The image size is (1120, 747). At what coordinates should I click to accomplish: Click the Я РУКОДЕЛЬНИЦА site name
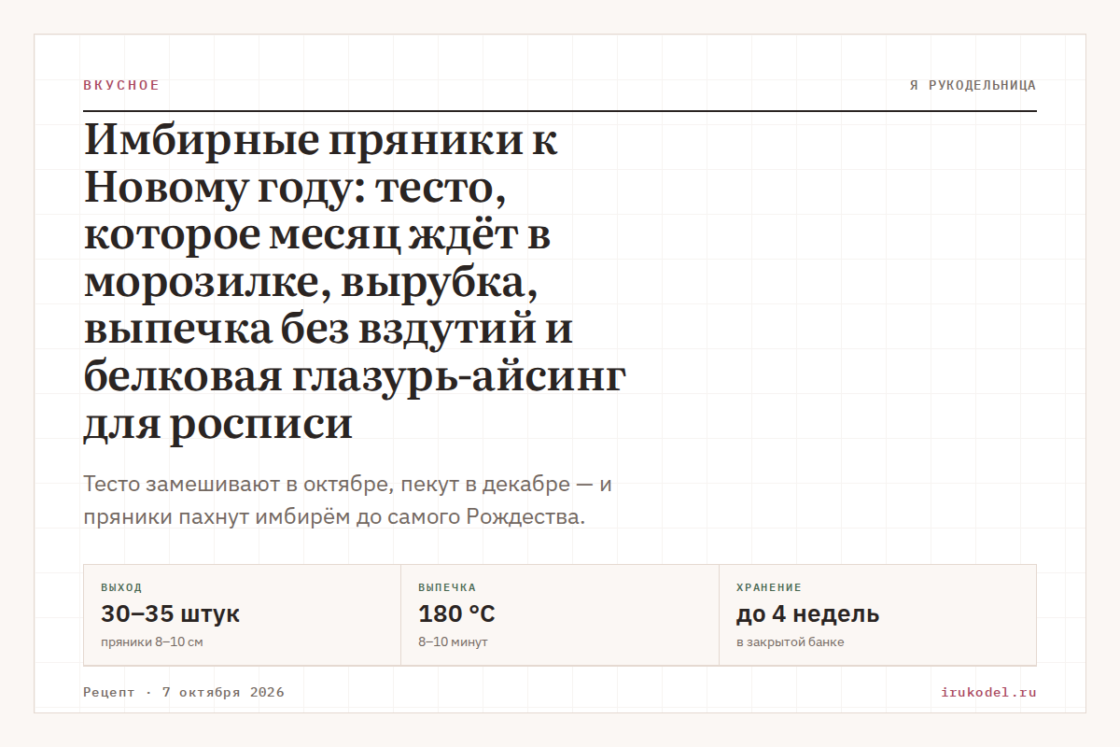[973, 85]
